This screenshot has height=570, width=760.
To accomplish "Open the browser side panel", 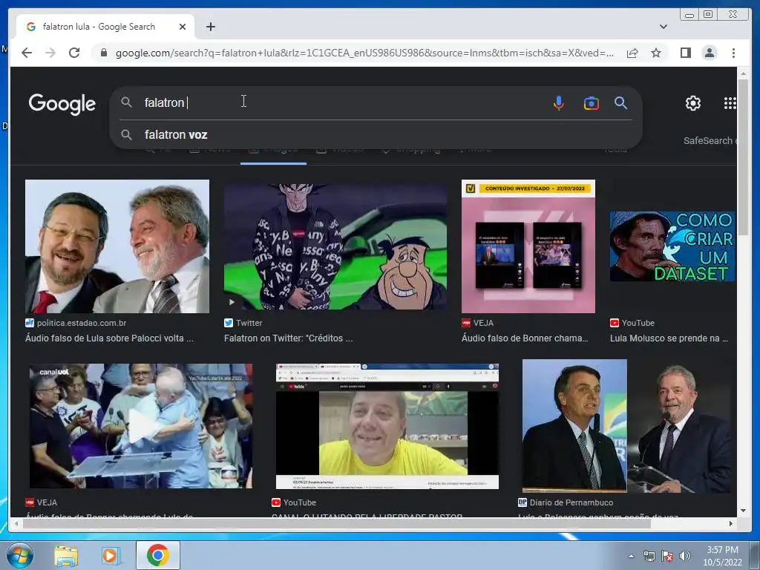I will [685, 53].
